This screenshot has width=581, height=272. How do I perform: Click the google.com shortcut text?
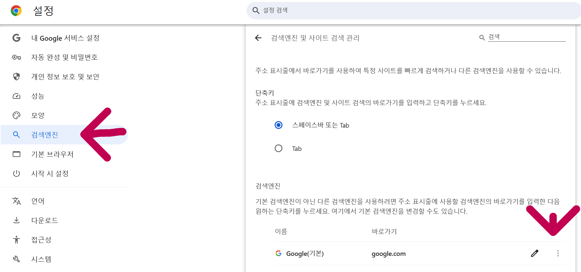(389, 254)
